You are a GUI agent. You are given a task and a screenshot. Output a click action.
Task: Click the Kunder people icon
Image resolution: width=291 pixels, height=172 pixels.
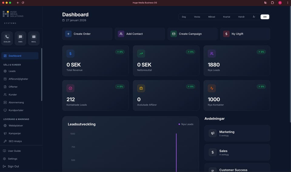[5, 94]
